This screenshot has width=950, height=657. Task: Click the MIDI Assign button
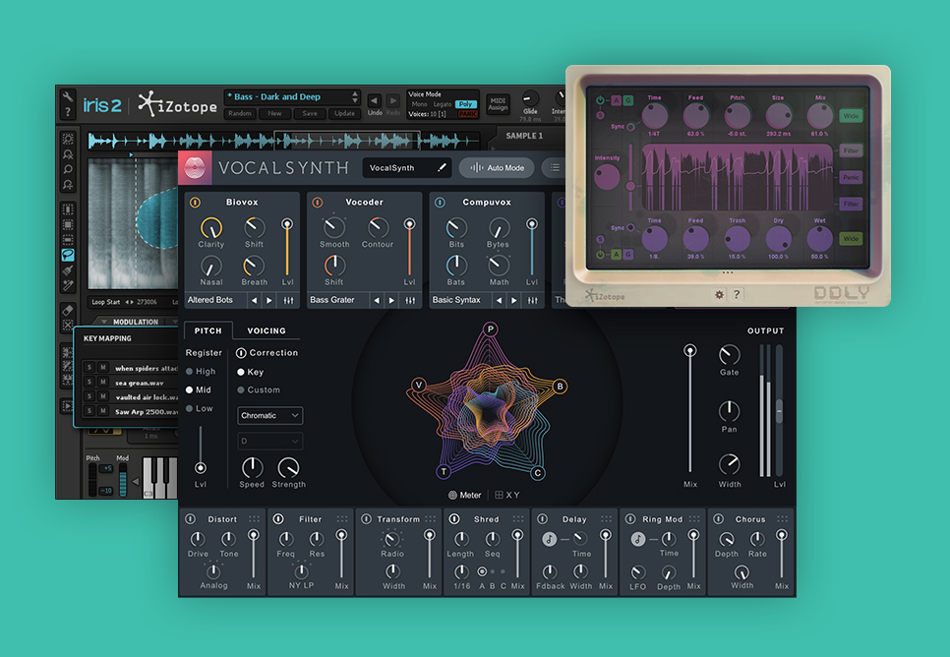point(498,103)
